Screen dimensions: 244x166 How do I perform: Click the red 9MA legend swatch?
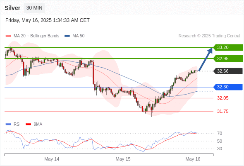28,124
